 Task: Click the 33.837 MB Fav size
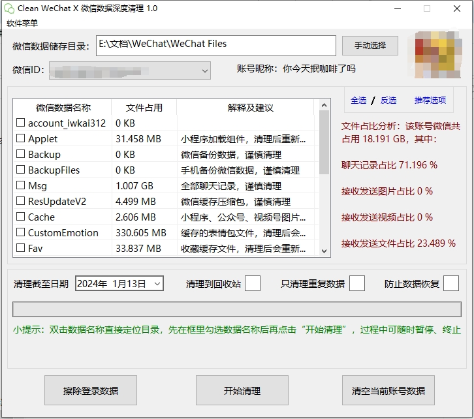[138, 249]
